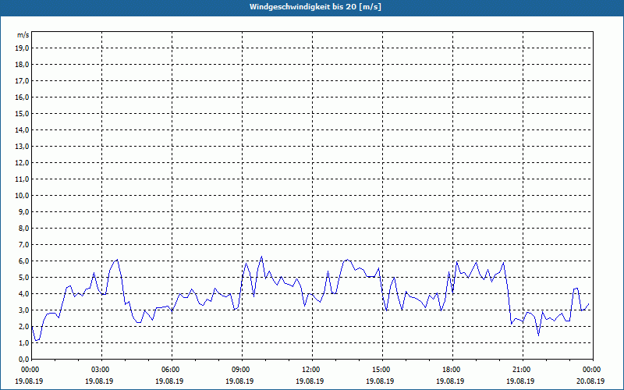The image size is (624, 390).
Task: Select the "18,0" y-axis label
Action: point(22,65)
